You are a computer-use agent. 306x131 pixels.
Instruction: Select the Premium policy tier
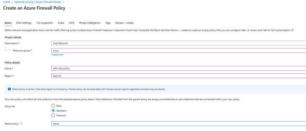pyautogui.click(x=53, y=115)
